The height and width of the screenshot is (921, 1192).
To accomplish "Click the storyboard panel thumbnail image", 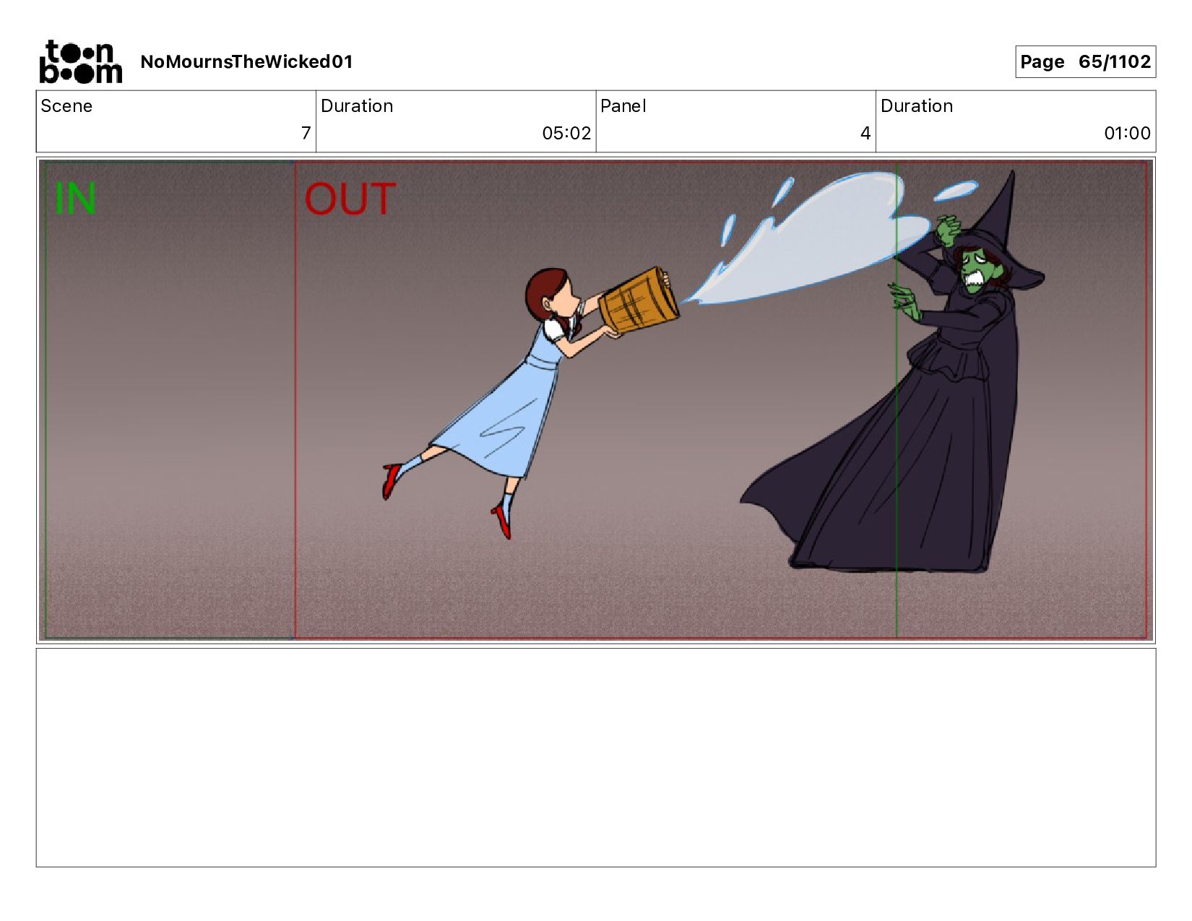I will [x=596, y=400].
